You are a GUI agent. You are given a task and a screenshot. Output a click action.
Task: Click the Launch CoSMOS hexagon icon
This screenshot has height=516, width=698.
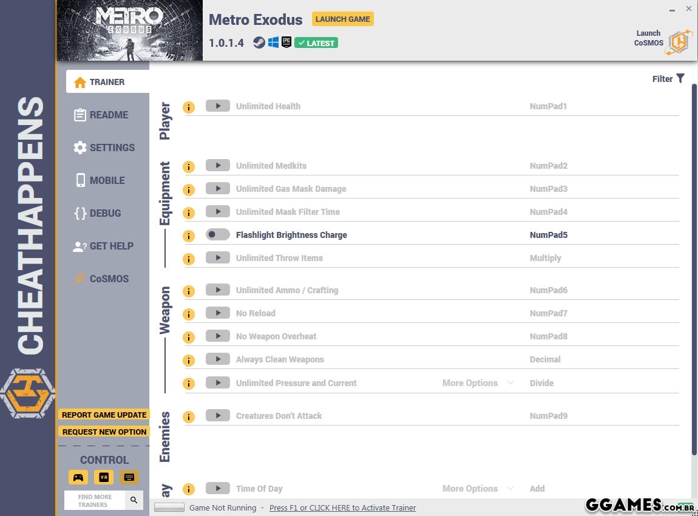click(x=679, y=41)
